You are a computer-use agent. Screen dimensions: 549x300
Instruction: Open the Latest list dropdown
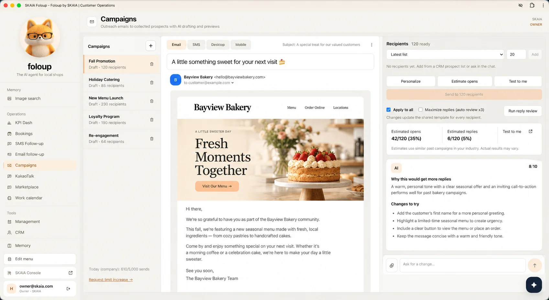tap(445, 54)
